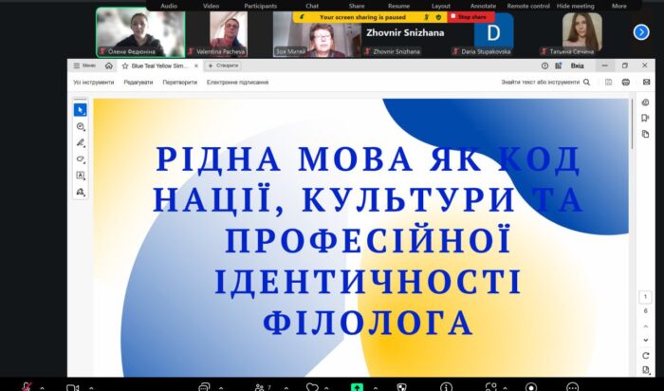Click the zoom magnifier tool in left toolbar
The width and height of the screenshot is (664, 391).
81,127
